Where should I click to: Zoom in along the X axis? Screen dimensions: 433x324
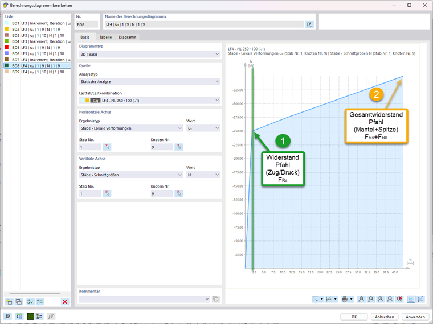pos(361,299)
